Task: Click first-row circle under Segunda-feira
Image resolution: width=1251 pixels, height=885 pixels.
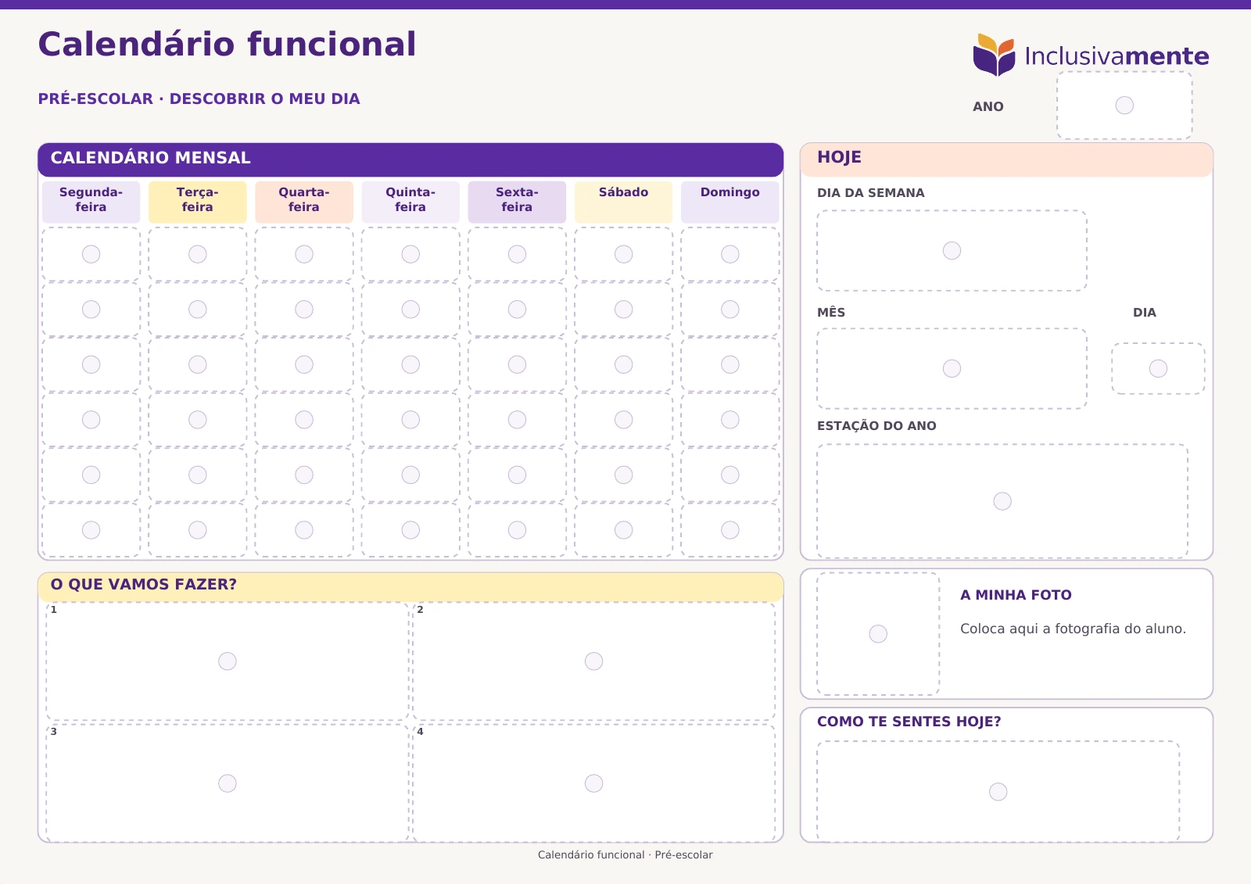Action: [91, 254]
